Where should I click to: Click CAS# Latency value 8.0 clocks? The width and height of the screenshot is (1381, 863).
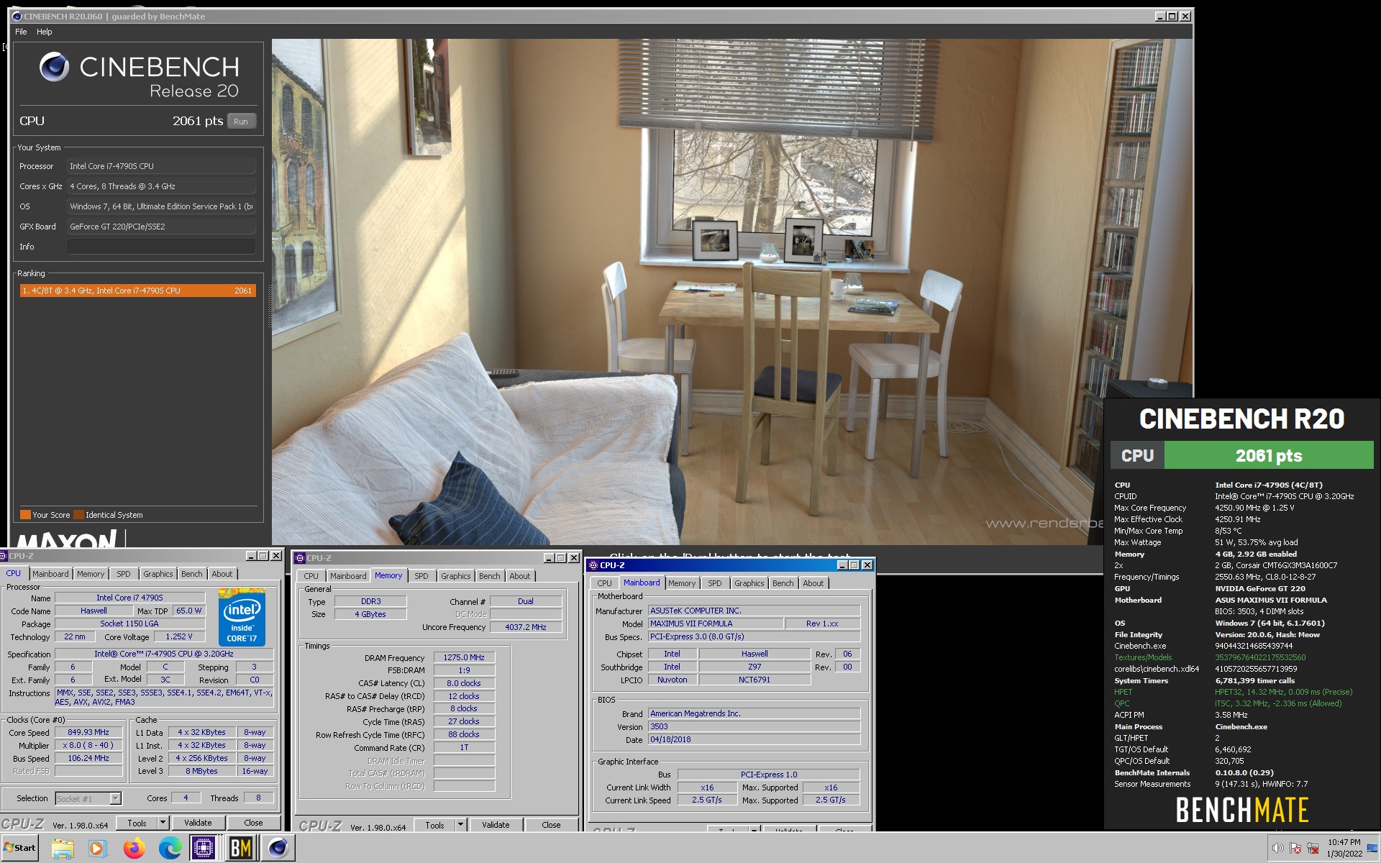point(464,683)
